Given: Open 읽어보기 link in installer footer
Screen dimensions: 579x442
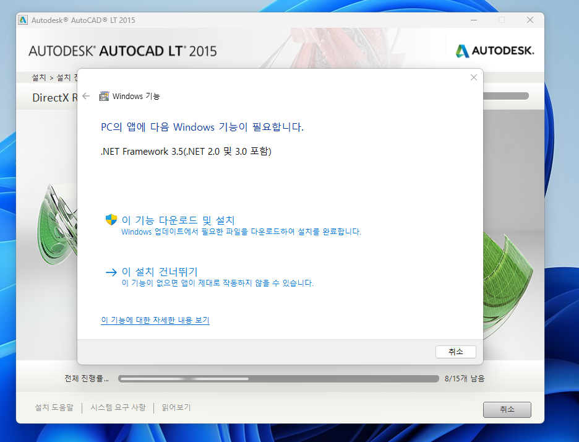Looking at the screenshot, I should click(176, 407).
